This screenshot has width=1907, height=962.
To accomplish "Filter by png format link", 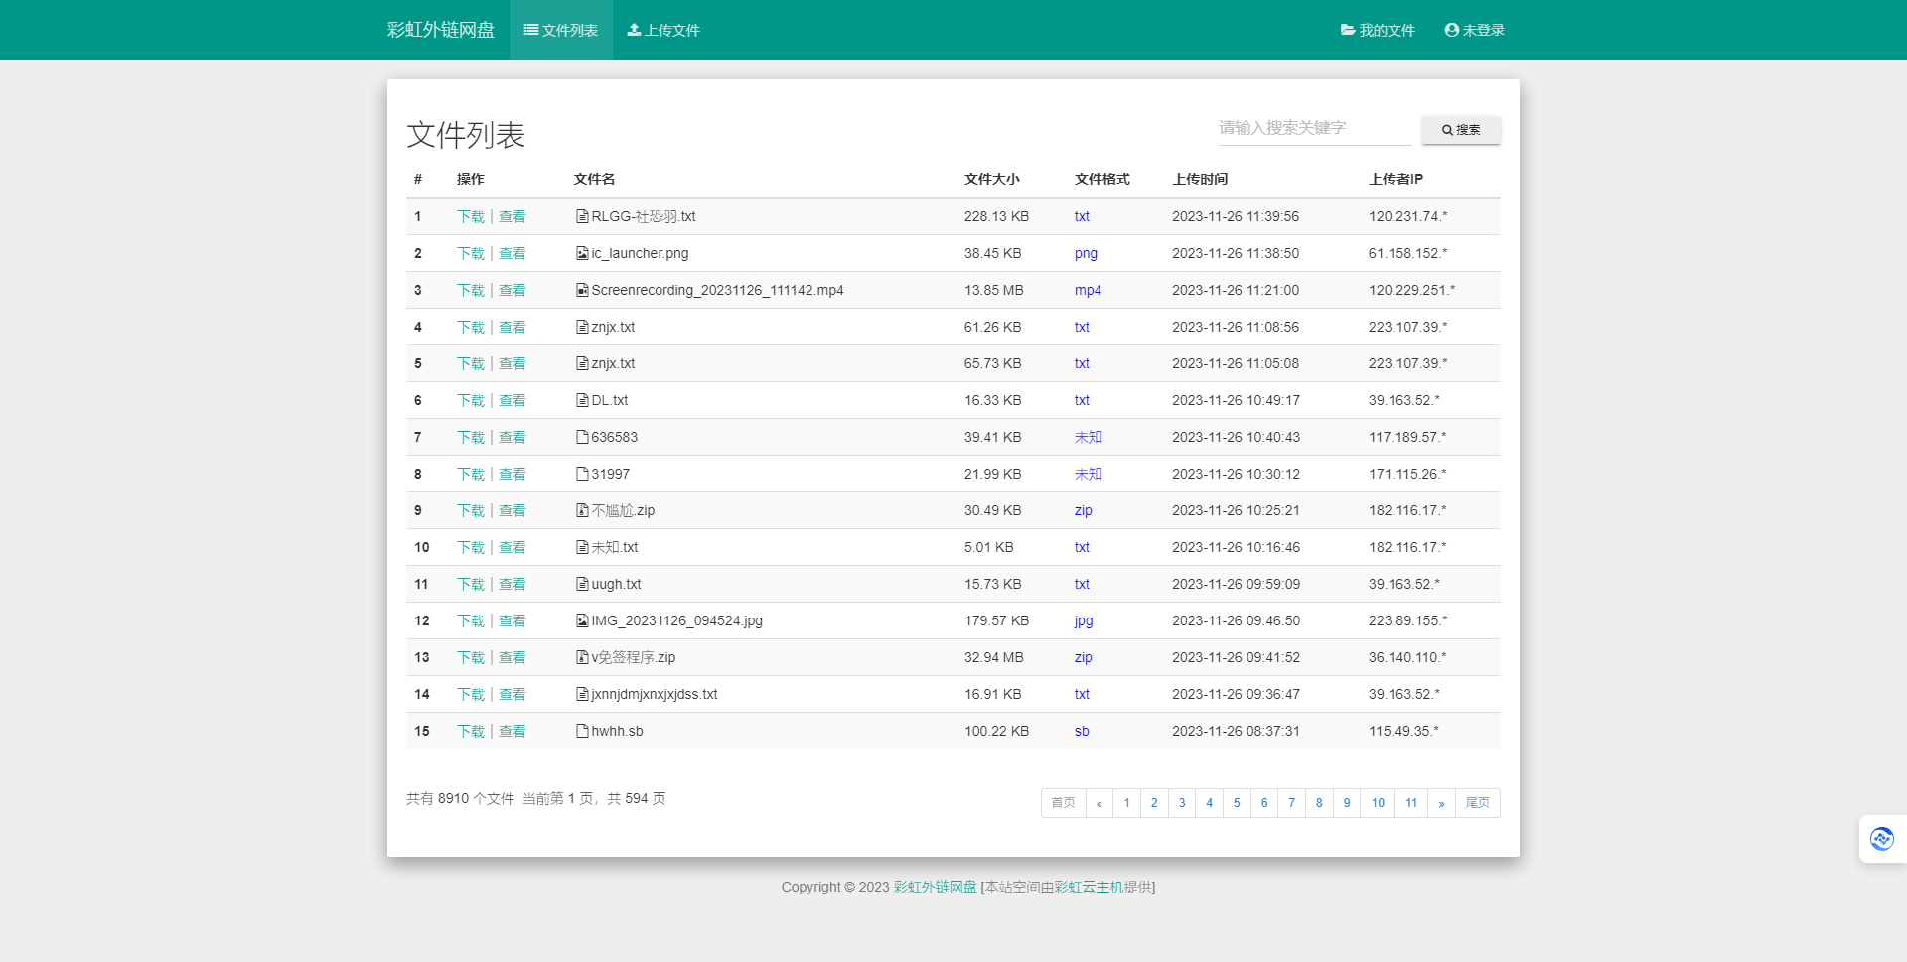I will point(1086,253).
